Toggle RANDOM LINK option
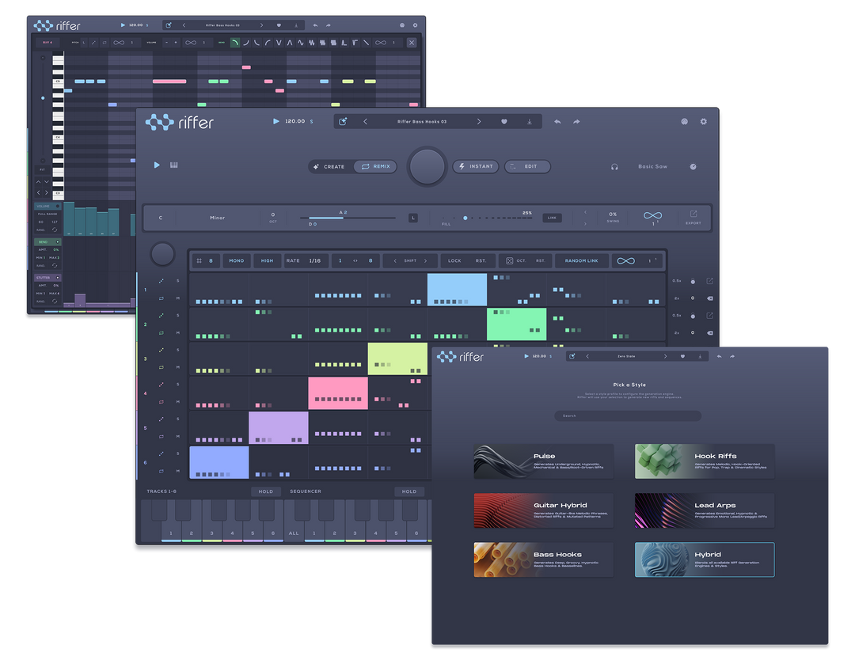This screenshot has width=855, height=660. 581,260
